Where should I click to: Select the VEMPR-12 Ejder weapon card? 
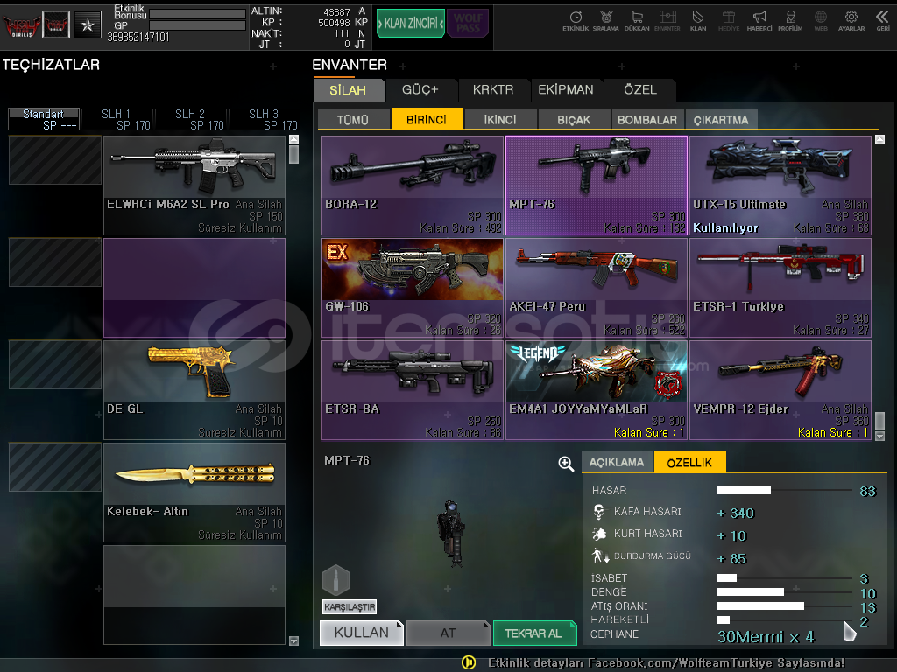(780, 390)
